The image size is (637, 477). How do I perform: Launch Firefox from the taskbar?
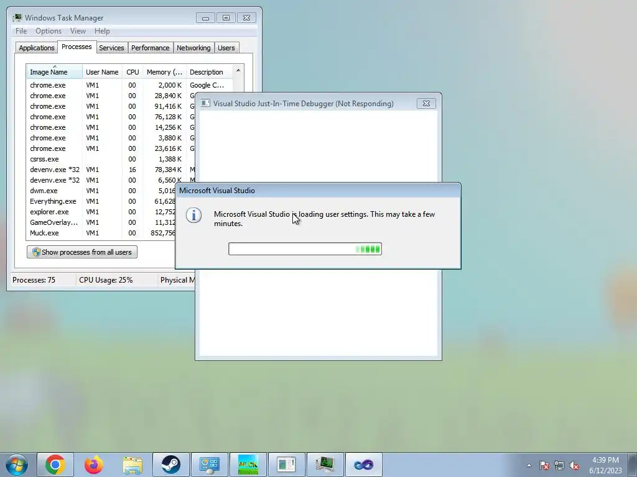click(93, 465)
